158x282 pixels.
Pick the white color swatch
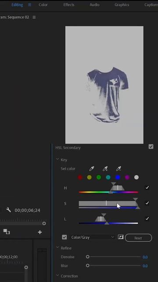[x=136, y=178]
